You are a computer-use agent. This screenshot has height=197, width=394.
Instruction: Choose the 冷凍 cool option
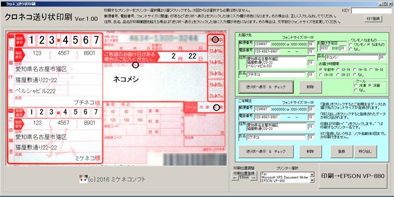(x=357, y=85)
